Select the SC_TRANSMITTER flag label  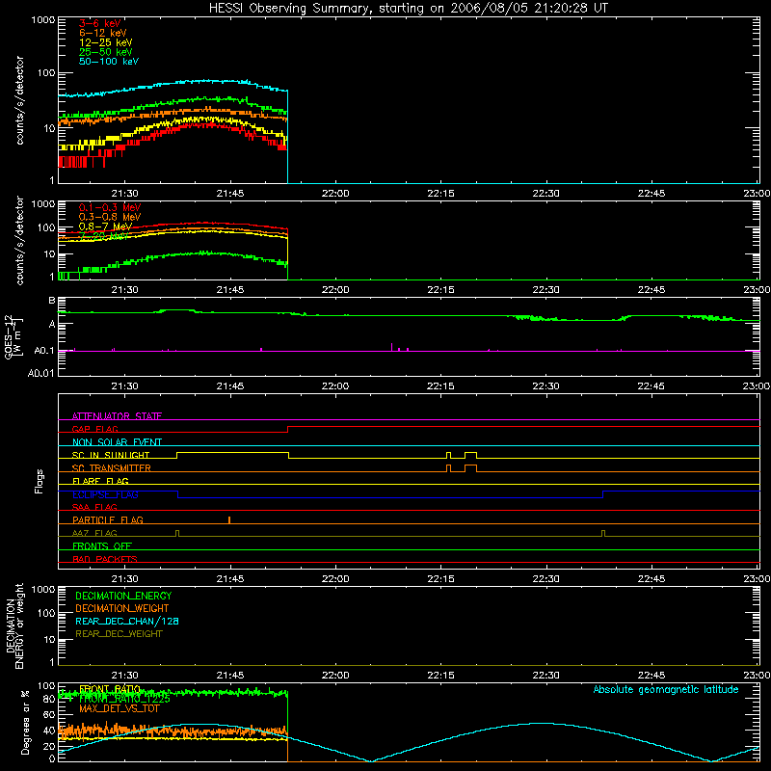click(x=111, y=468)
